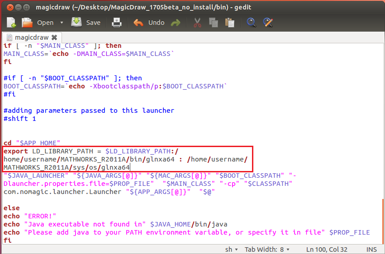
Task: Click the 'Save' text label in toolbar
Action: [93, 23]
